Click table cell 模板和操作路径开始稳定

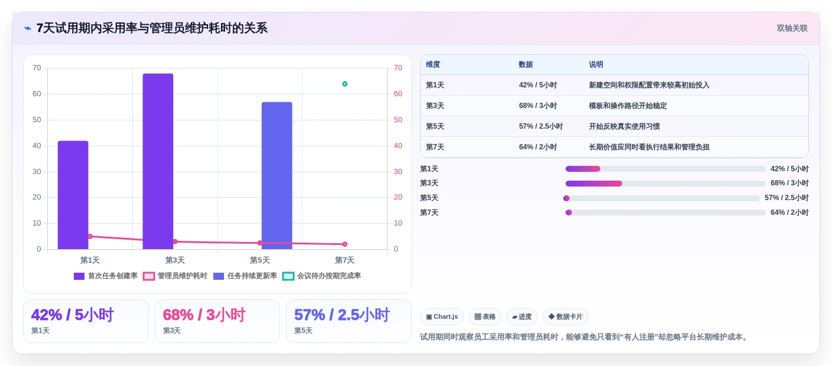[x=628, y=106]
